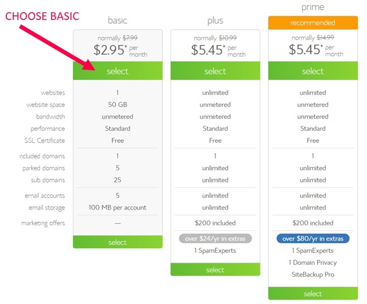Click the gray 'over $24/yr in extras' badge

coord(215,239)
